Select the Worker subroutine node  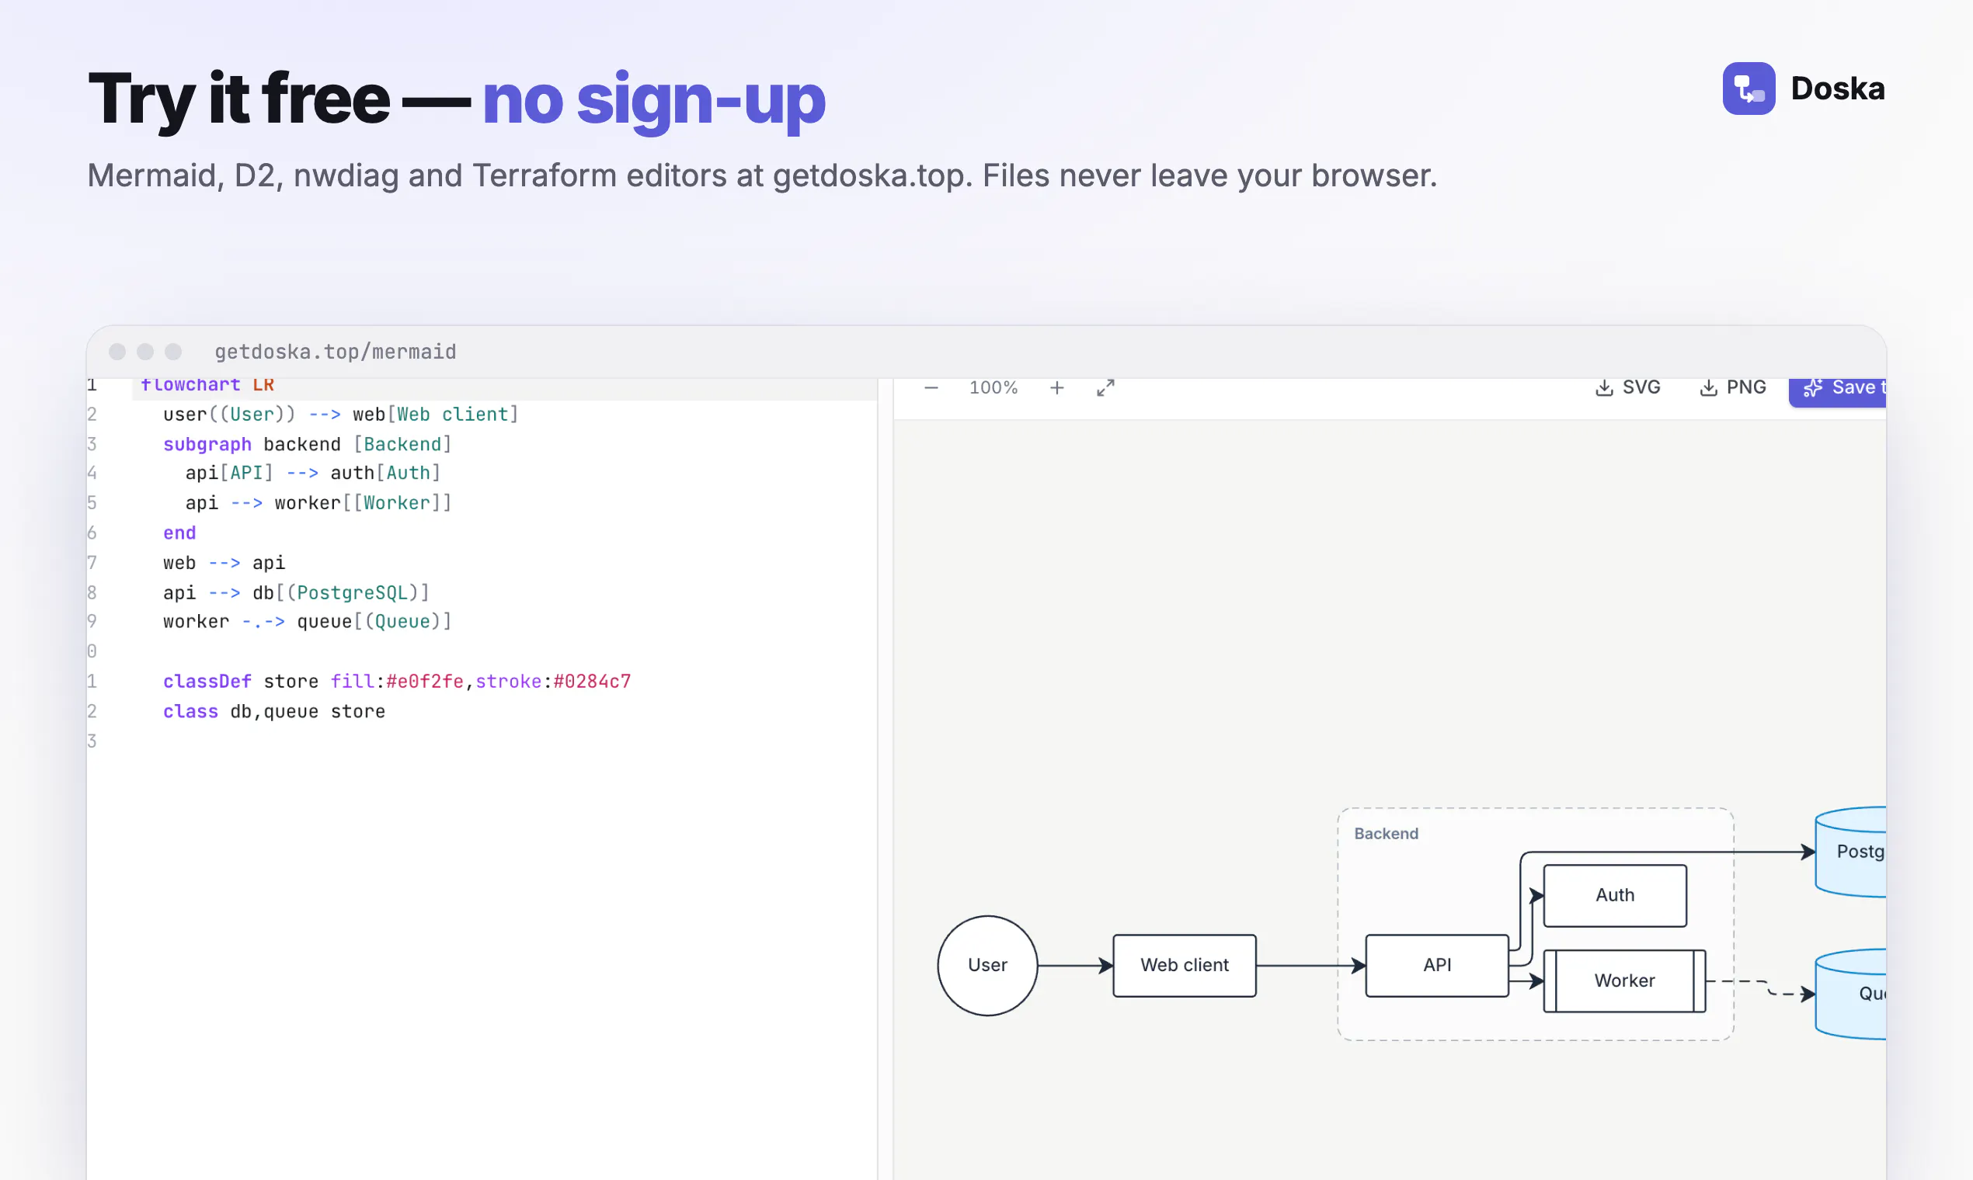(x=1624, y=980)
